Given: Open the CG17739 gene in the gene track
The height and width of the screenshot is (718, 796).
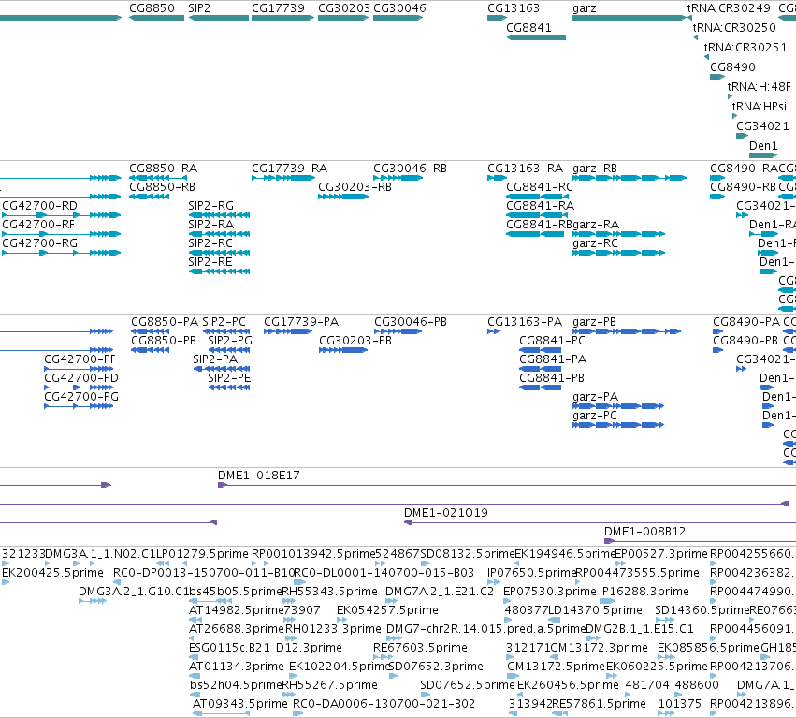Looking at the screenshot, I should pos(282,18).
